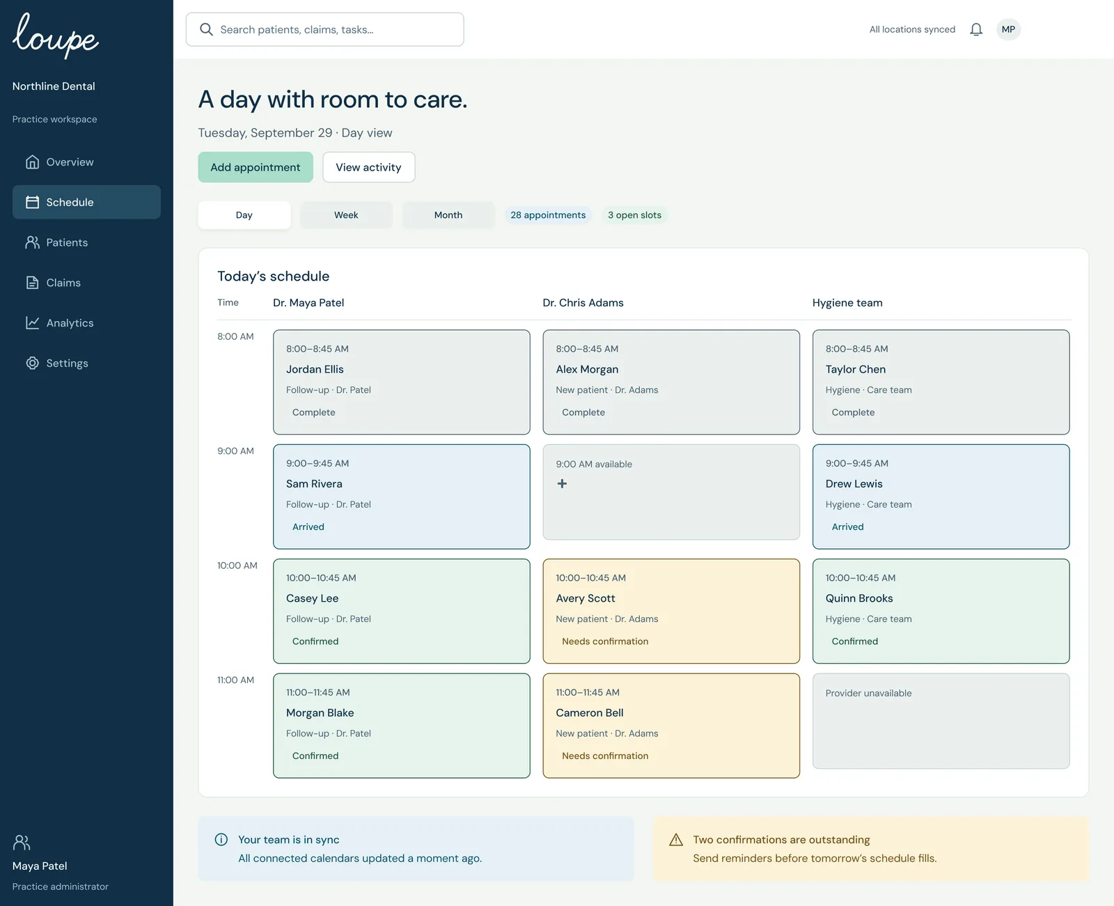Open Casey Lee appointment card
Image resolution: width=1114 pixels, height=906 pixels.
[402, 611]
